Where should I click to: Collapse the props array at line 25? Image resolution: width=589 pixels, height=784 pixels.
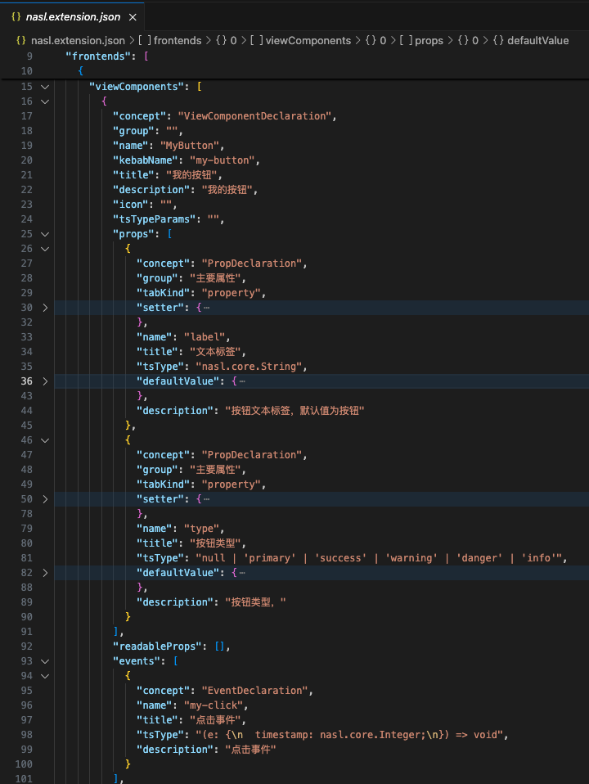[x=45, y=234]
